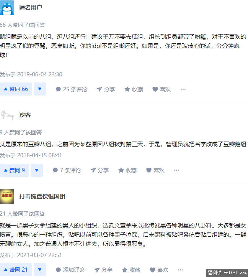The height and width of the screenshot is (277, 248).
Task: Open more options on the first answer
Action: click(x=183, y=89)
